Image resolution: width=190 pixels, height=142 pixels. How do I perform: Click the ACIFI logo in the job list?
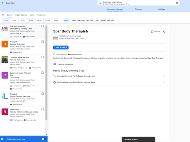[5, 29]
